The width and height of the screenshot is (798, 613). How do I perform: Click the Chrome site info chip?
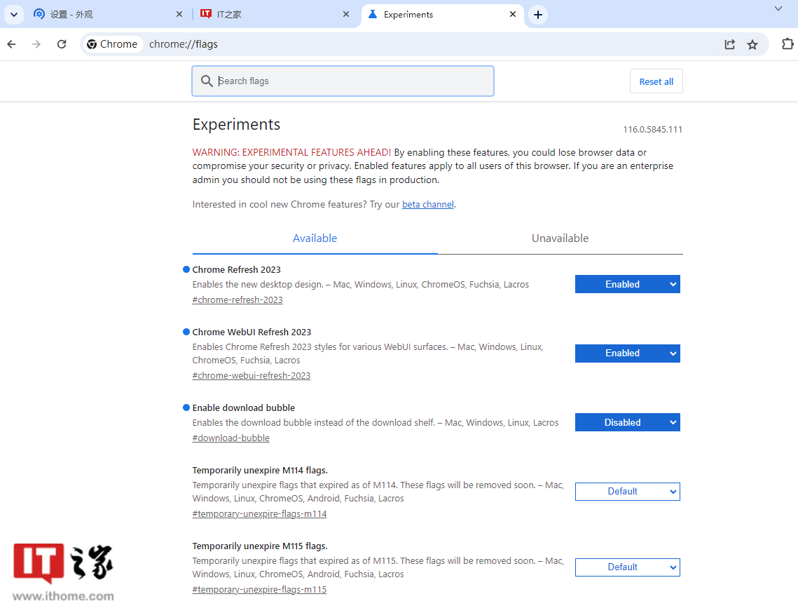coord(113,44)
